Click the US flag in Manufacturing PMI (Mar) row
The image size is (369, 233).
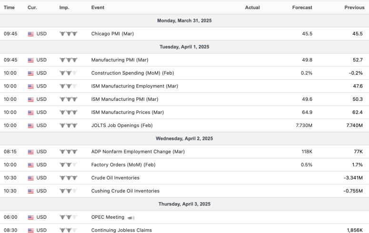[x=30, y=60]
